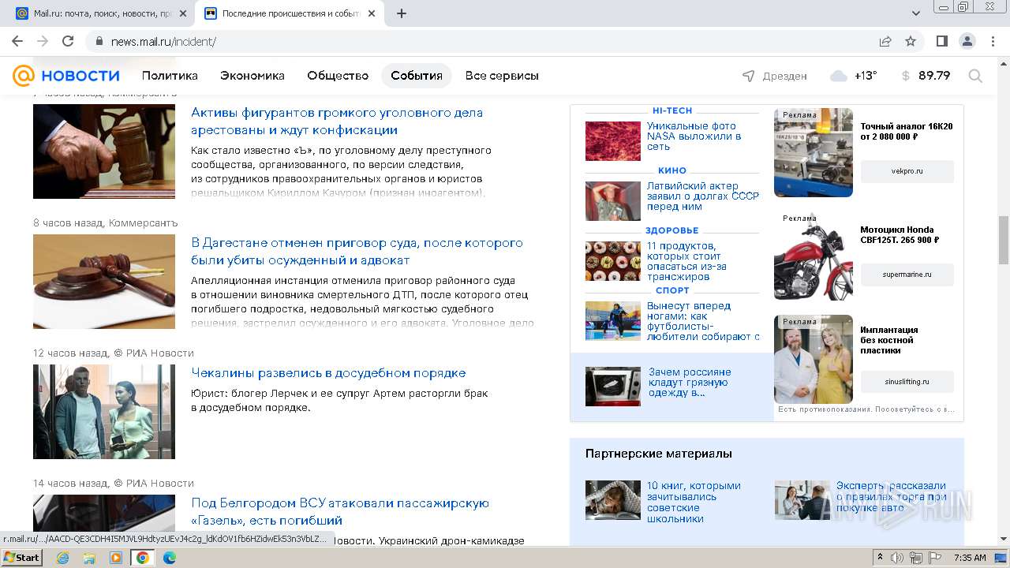Image resolution: width=1010 pixels, height=568 pixels.
Task: Close the Последние происшествия tab
Action: point(373,13)
